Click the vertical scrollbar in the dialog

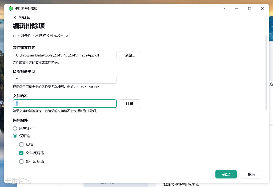point(266,73)
